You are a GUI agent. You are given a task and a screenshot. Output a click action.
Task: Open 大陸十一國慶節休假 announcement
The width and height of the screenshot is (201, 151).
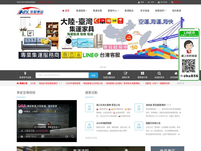pos(157,83)
